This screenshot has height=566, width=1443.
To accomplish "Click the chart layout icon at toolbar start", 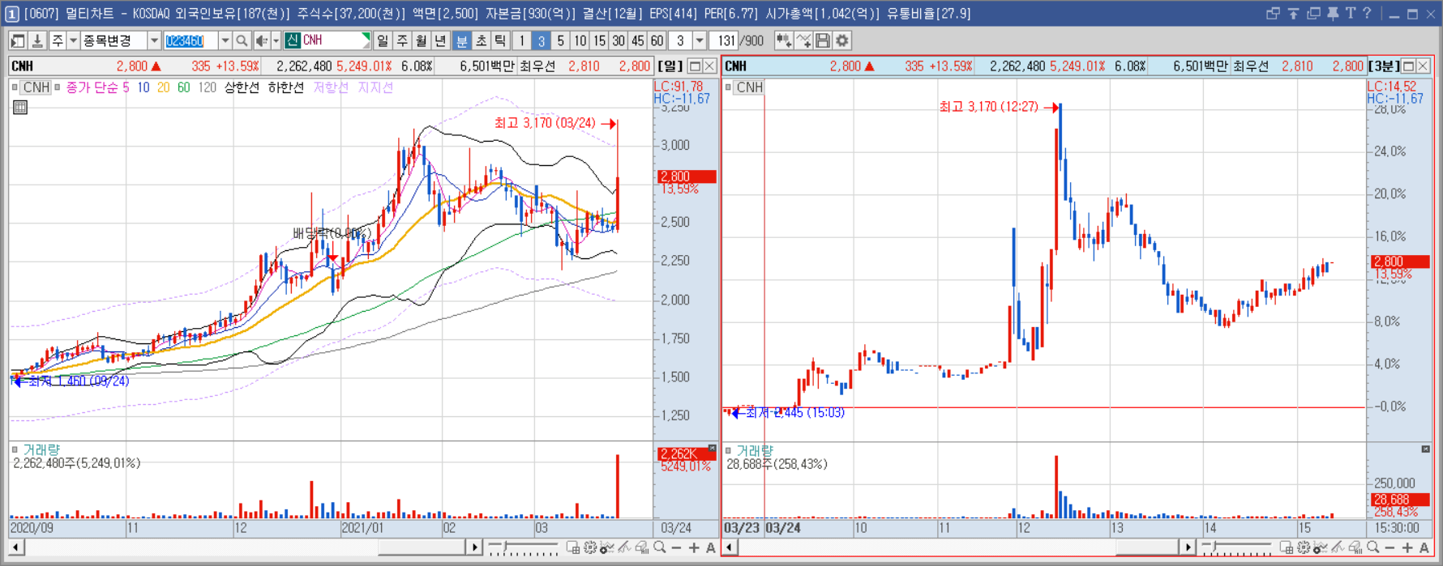I will tap(18, 40).
